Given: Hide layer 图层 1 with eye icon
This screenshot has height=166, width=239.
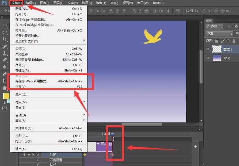Looking at the screenshot, I should click(x=208, y=49).
